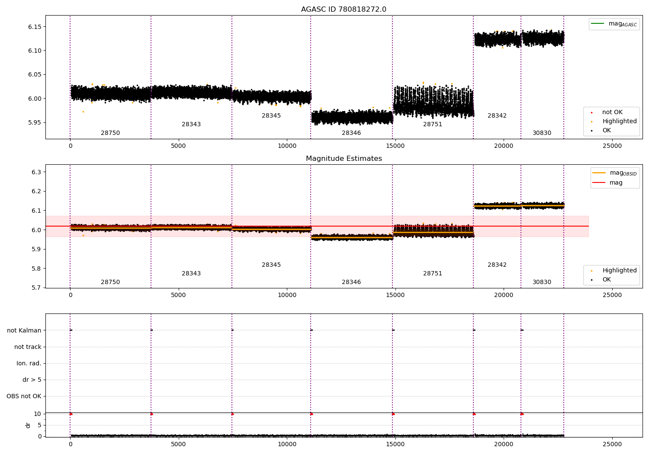The height and width of the screenshot is (454, 649).
Task: Click obsid label 28346 in AGASC ID plot
Action: click(x=351, y=133)
